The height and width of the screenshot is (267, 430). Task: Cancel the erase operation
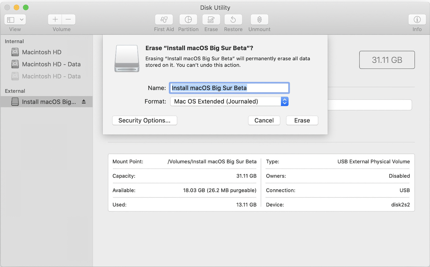tap(264, 120)
